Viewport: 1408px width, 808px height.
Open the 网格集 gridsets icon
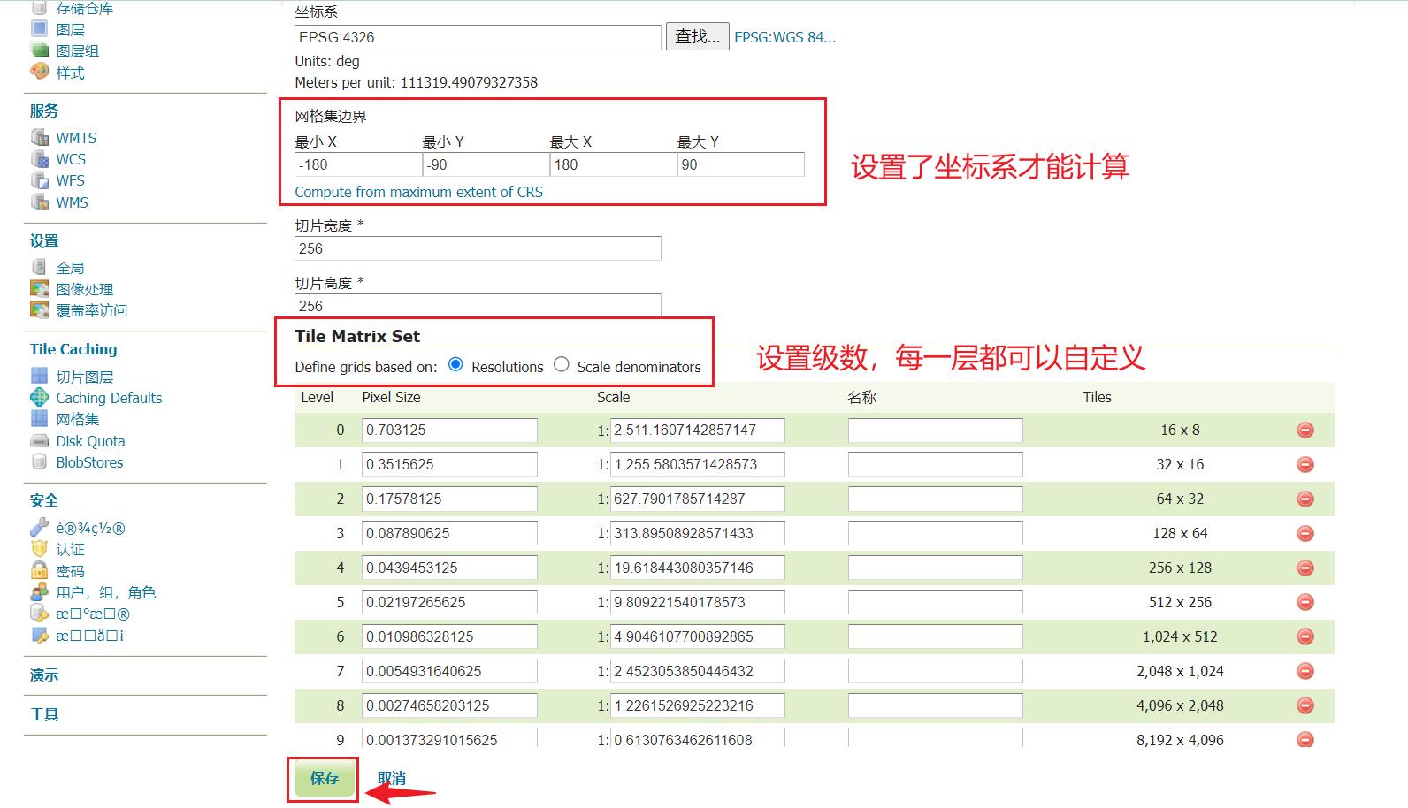pos(39,418)
